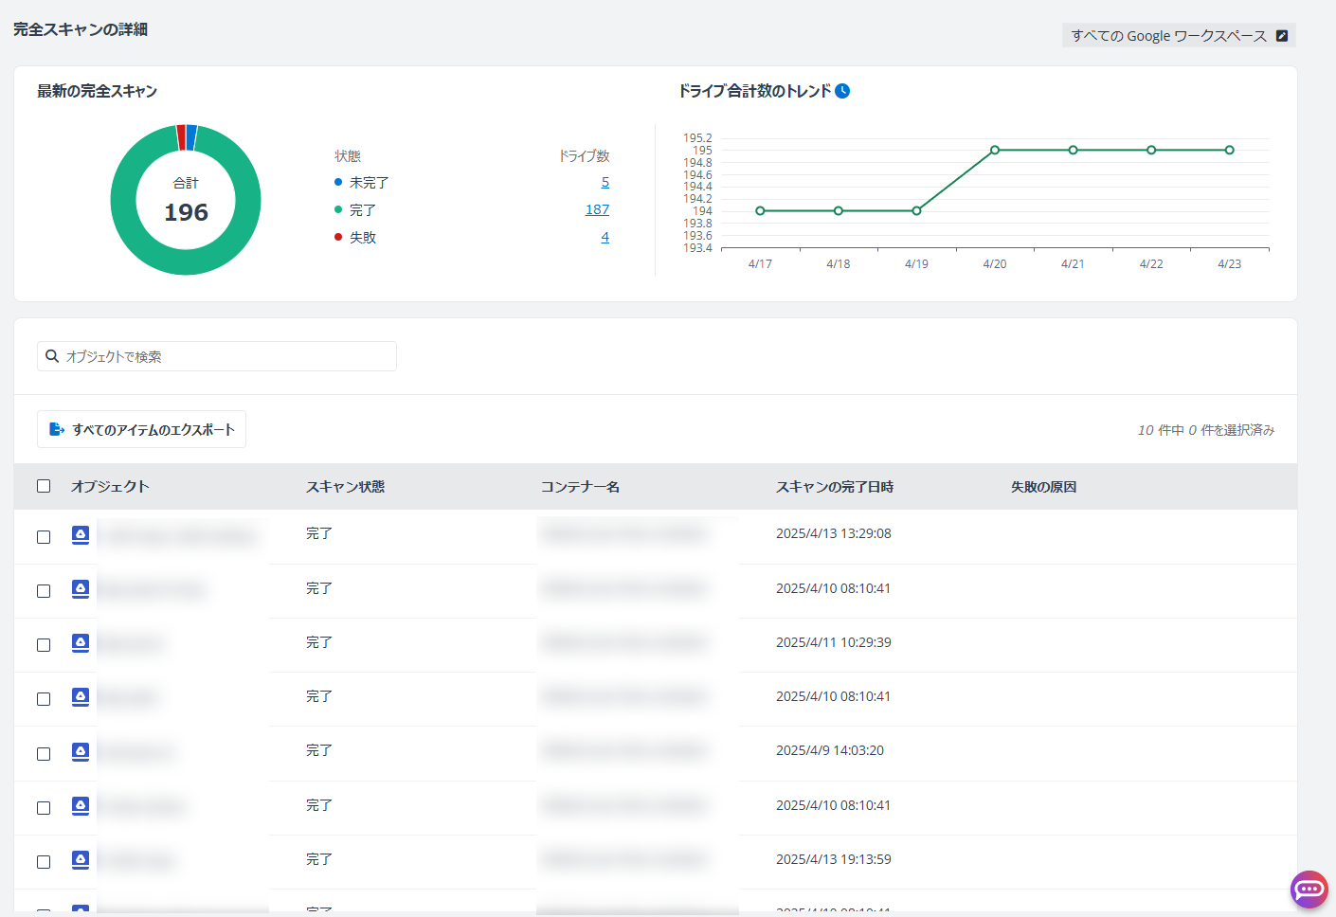This screenshot has height=917, width=1336.
Task: Open the 完了 drive count link 187
Action: (597, 209)
